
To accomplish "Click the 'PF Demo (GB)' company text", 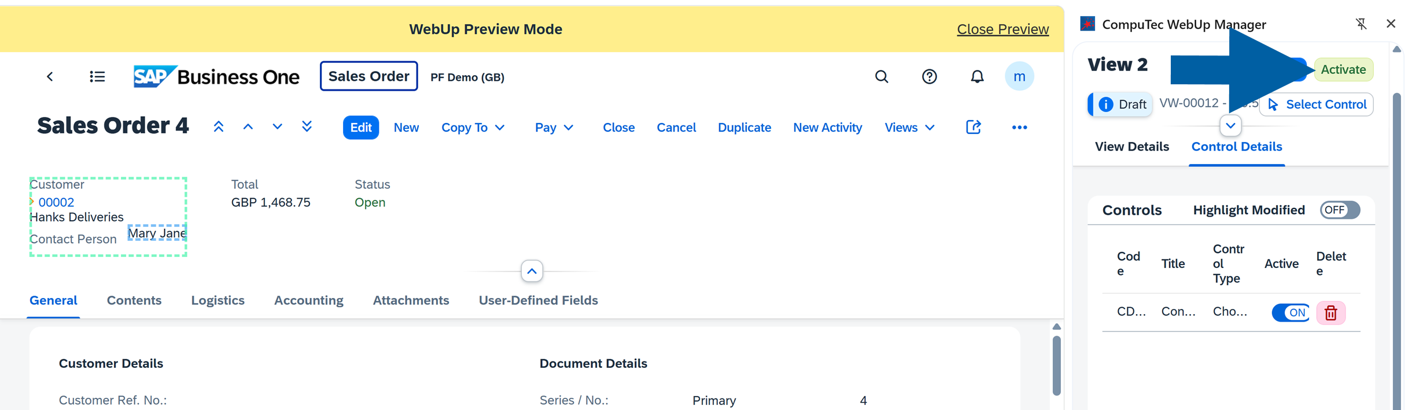I will coord(467,77).
